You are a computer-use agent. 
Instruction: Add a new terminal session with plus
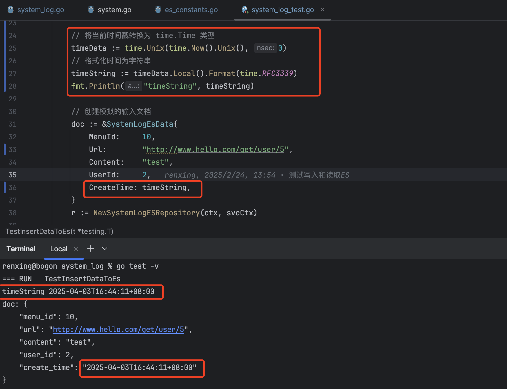coord(91,249)
